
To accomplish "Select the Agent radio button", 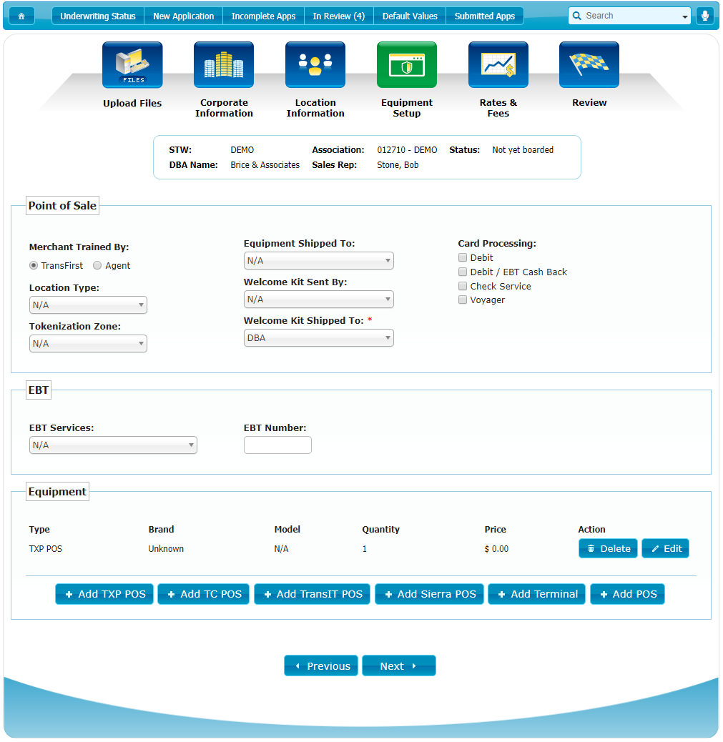I will (x=97, y=265).
